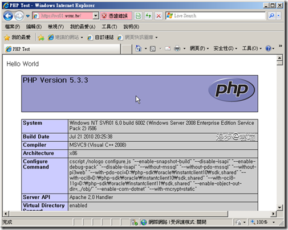Open the 編輯(E) menu
Image resolution: width=288 pixels, height=230 pixels.
point(34,27)
